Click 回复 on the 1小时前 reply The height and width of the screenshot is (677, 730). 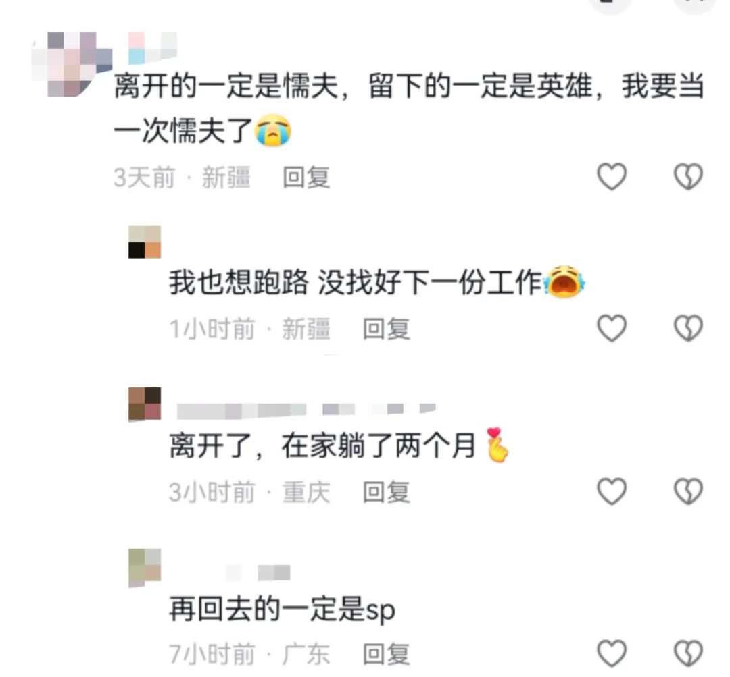coord(387,329)
